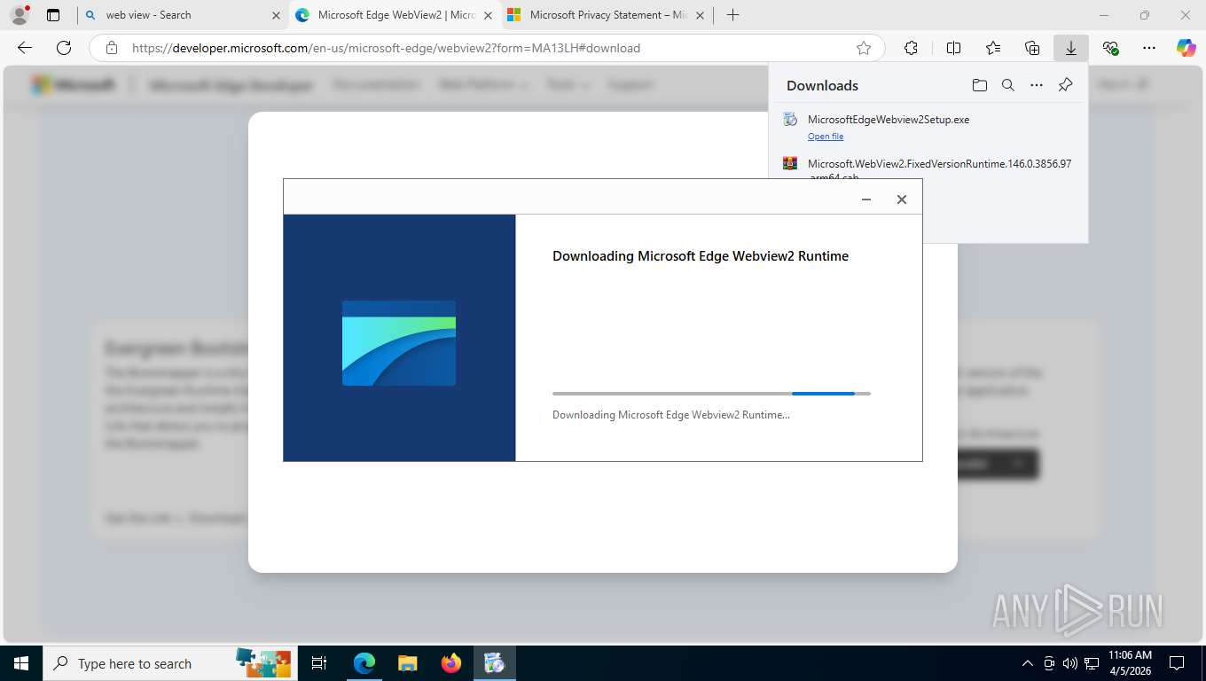Close the Microsoft Privacy Statement tab
The image size is (1206, 681).
pyautogui.click(x=701, y=15)
